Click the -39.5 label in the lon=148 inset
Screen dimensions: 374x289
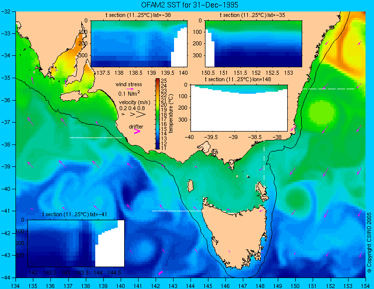211,137
